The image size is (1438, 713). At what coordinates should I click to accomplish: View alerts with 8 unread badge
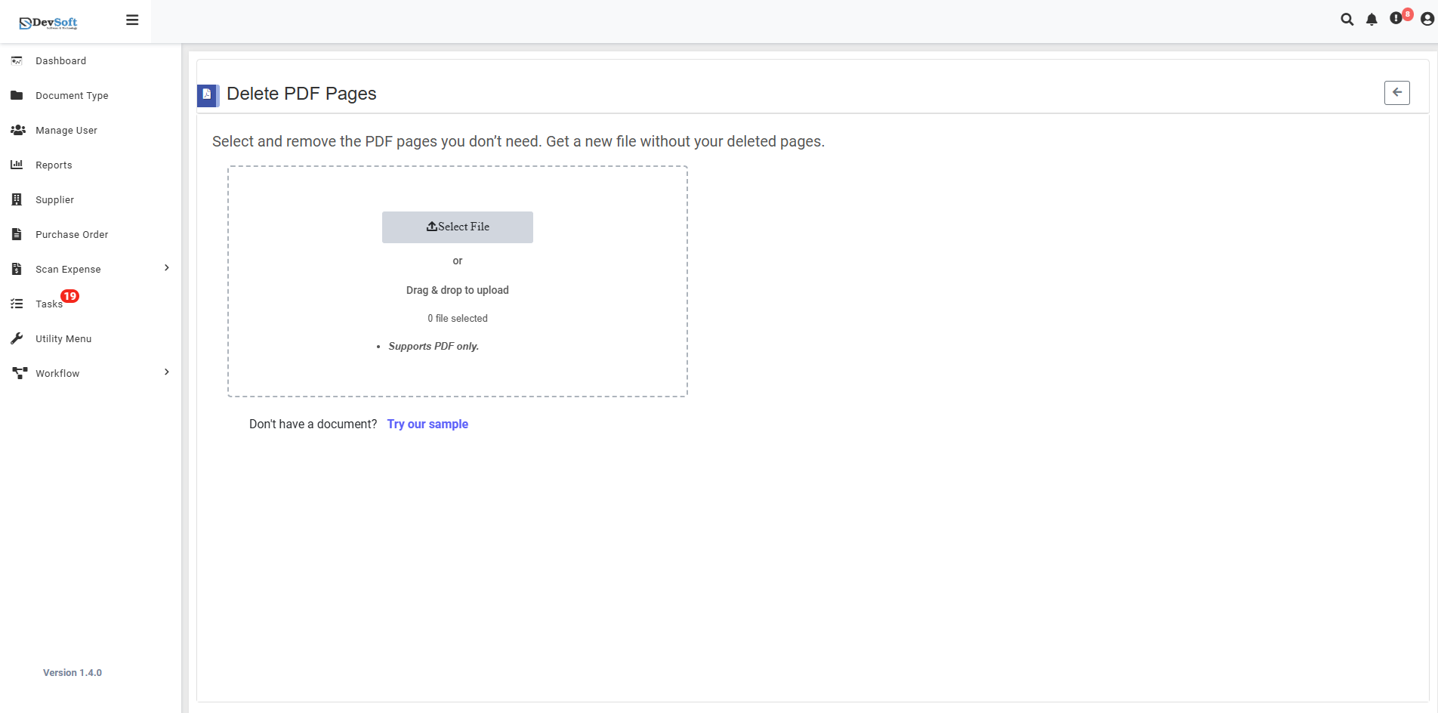pyautogui.click(x=1396, y=20)
